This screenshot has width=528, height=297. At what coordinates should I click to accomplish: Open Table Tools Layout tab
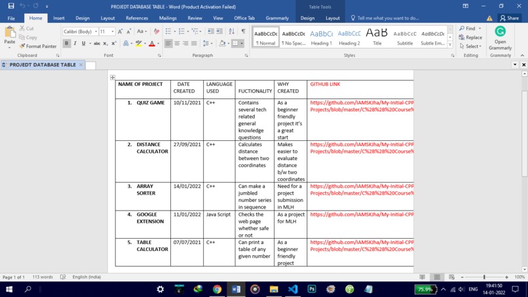coord(333,18)
